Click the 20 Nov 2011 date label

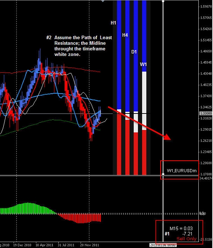point(89,245)
